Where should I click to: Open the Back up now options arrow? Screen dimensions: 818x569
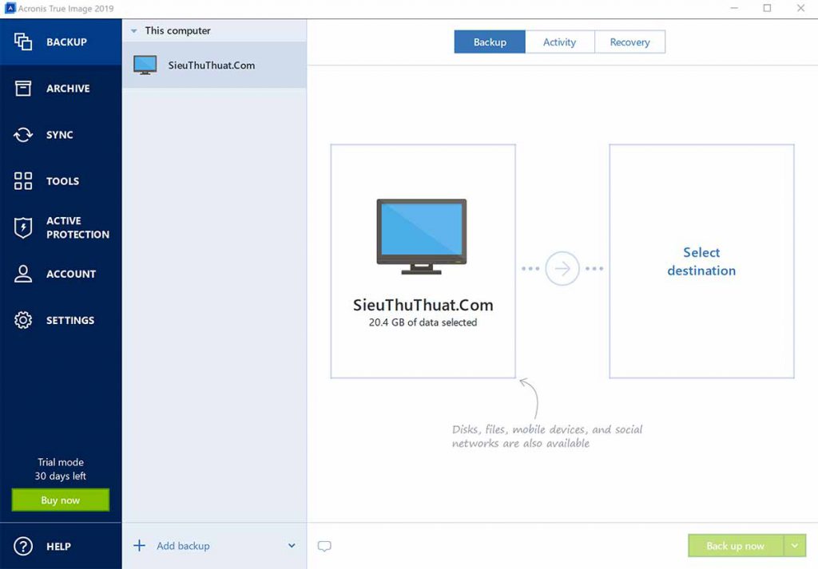(795, 546)
